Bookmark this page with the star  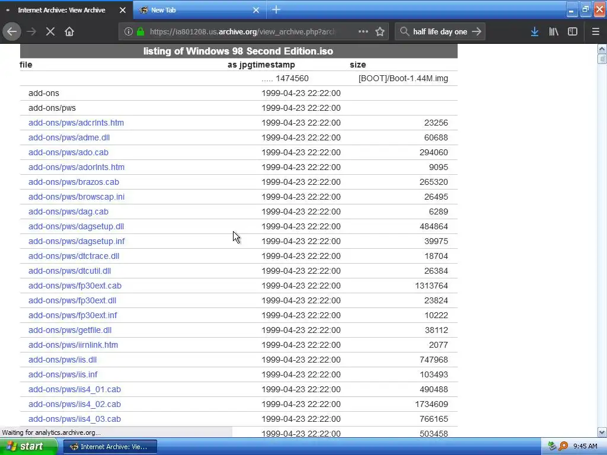point(380,32)
